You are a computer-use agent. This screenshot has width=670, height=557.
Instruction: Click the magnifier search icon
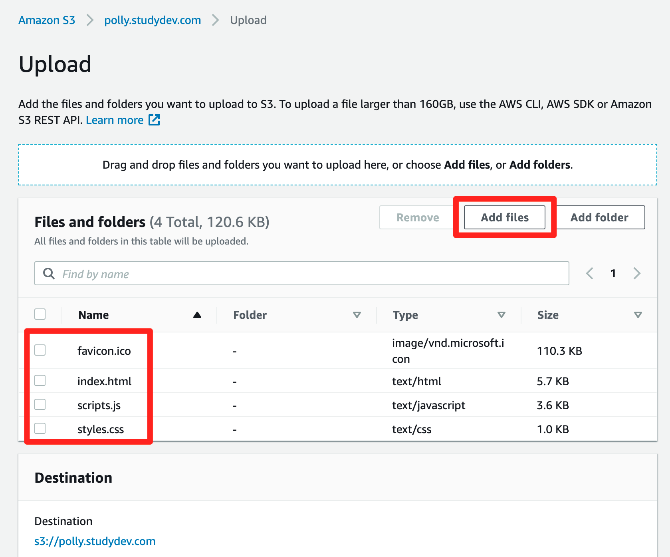49,274
